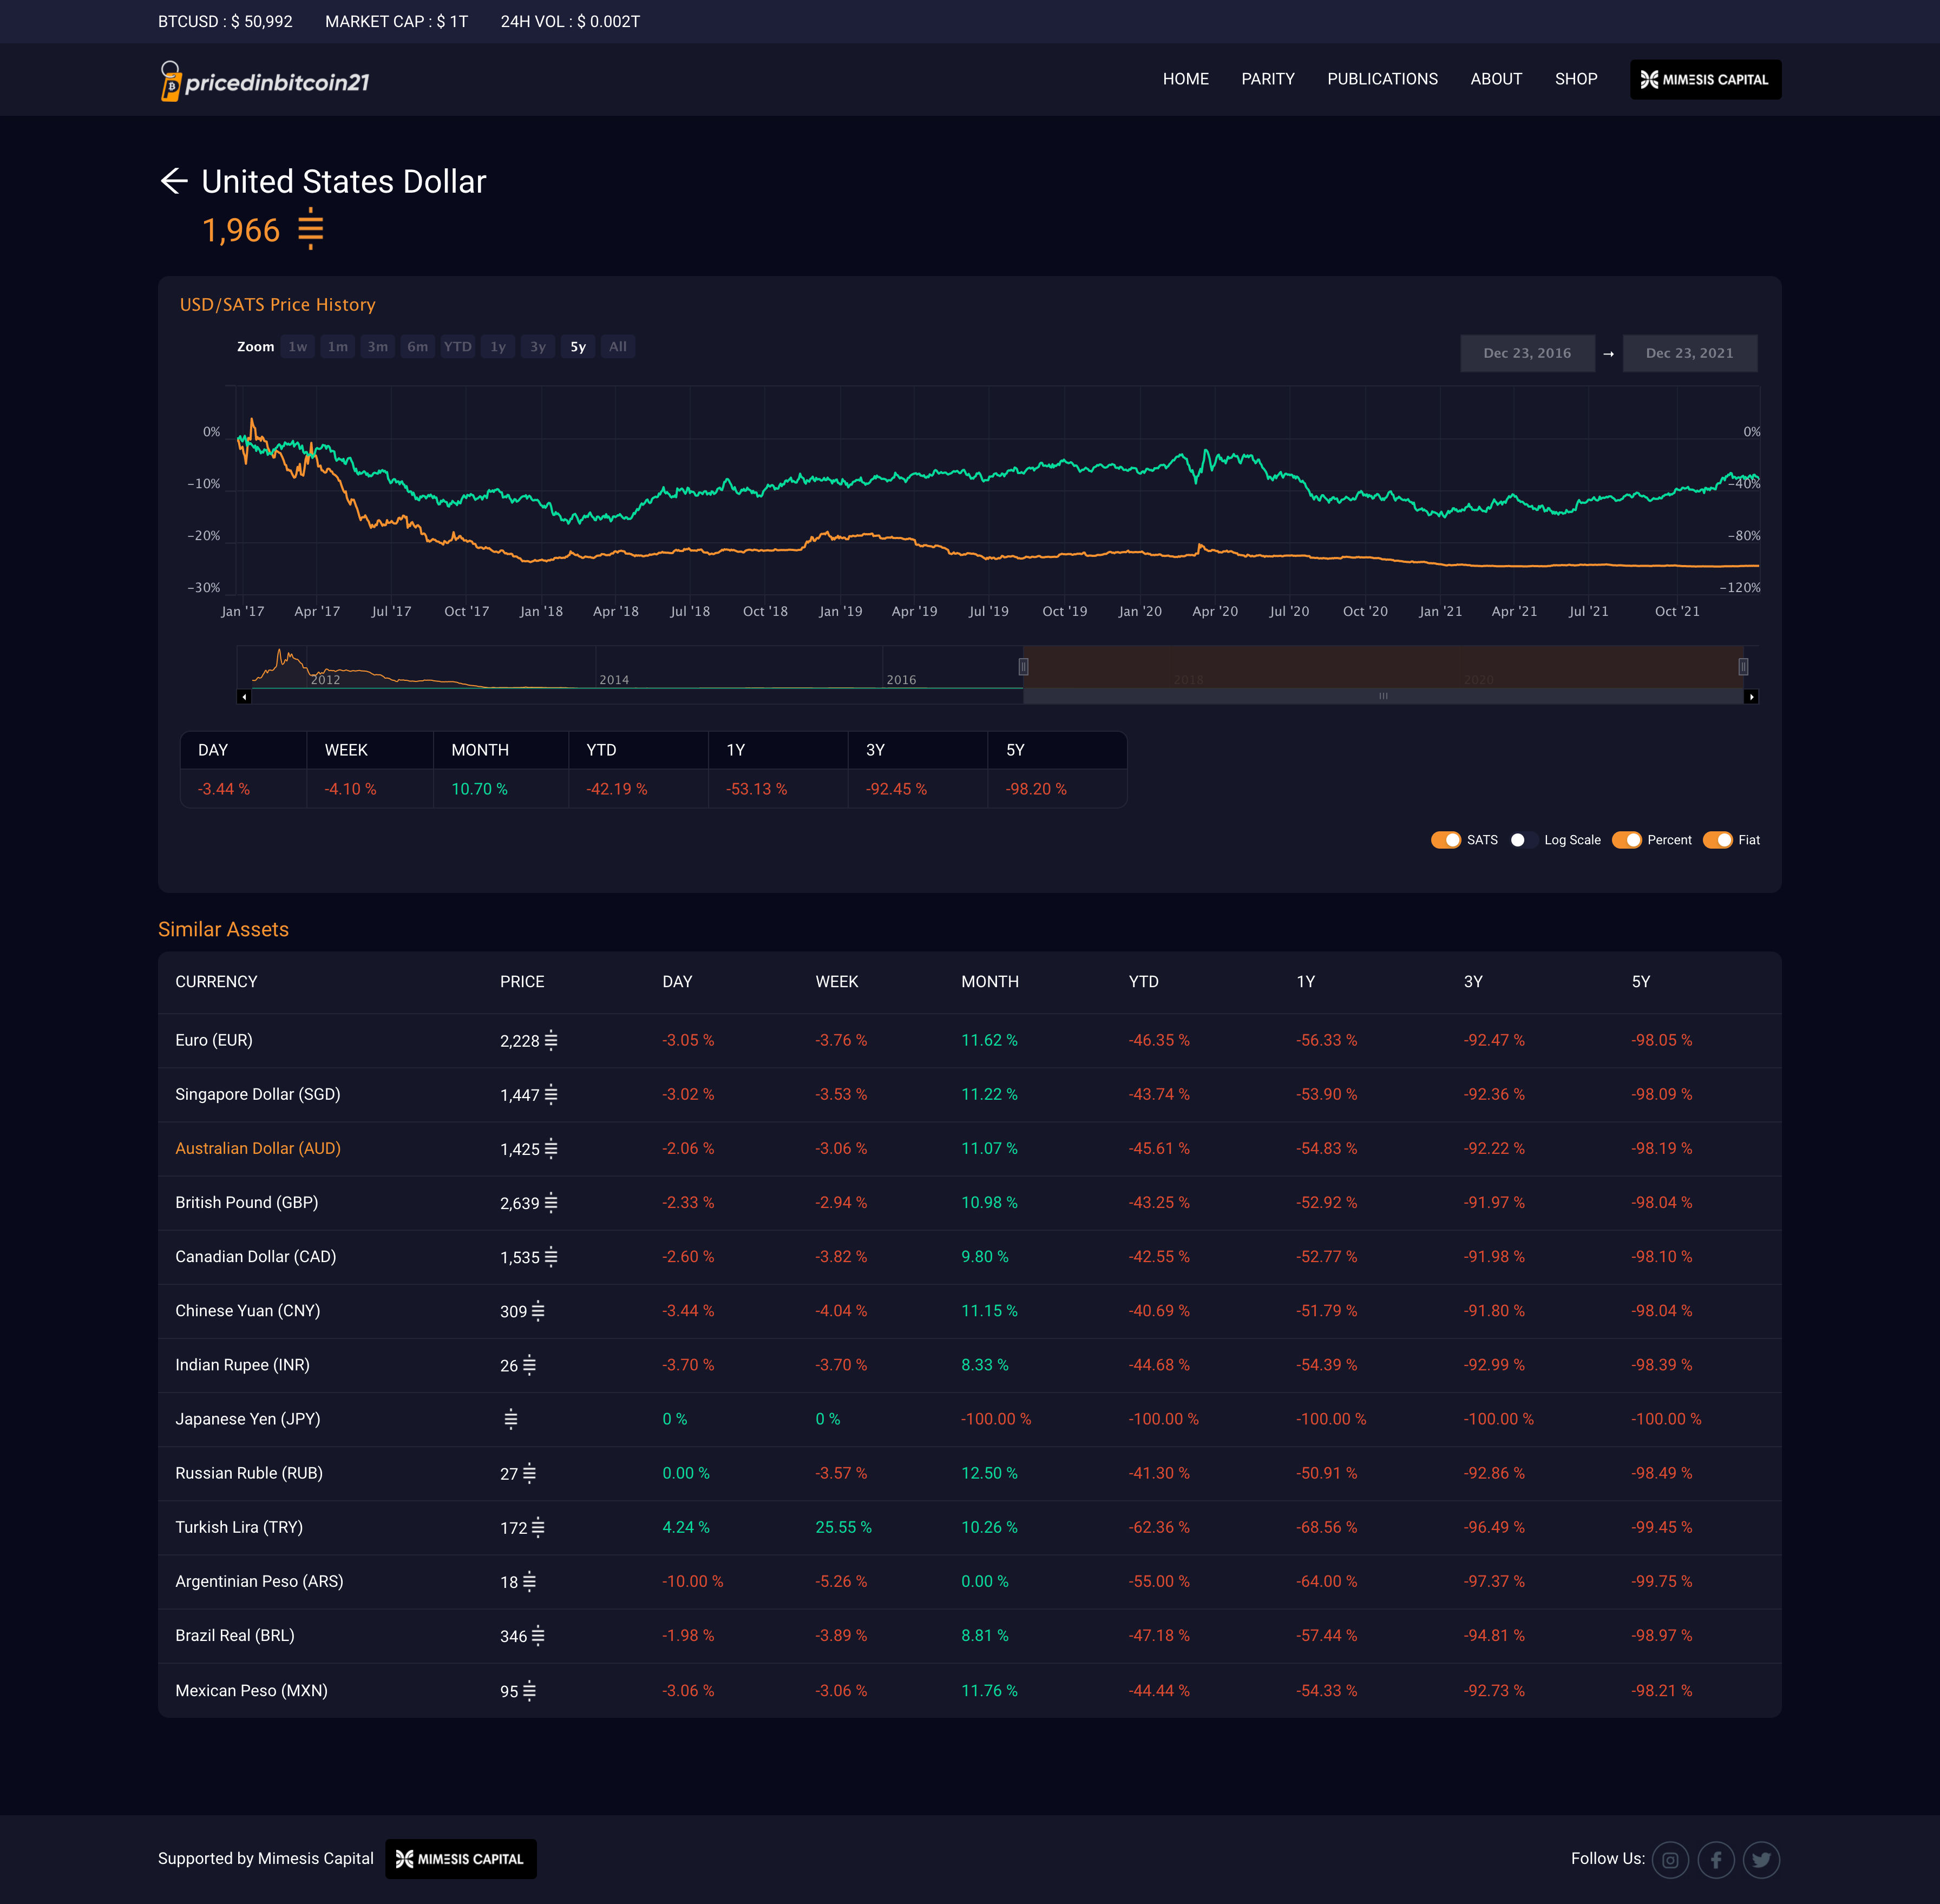Click the Similar Assets heading
Image resolution: width=1940 pixels, height=1904 pixels.
223,929
